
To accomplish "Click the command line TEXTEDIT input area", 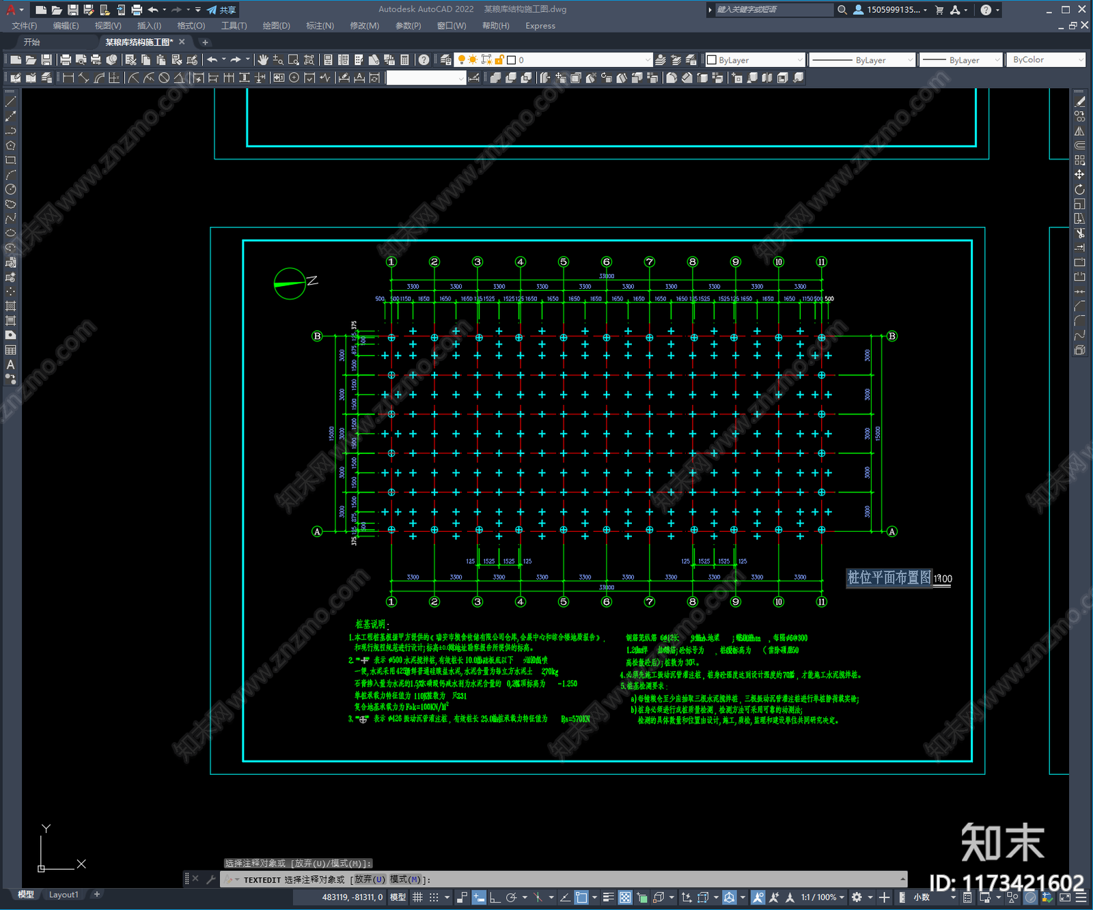I will click(564, 879).
